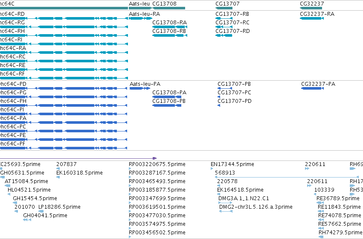Select the 207837 EST label

click(67, 164)
